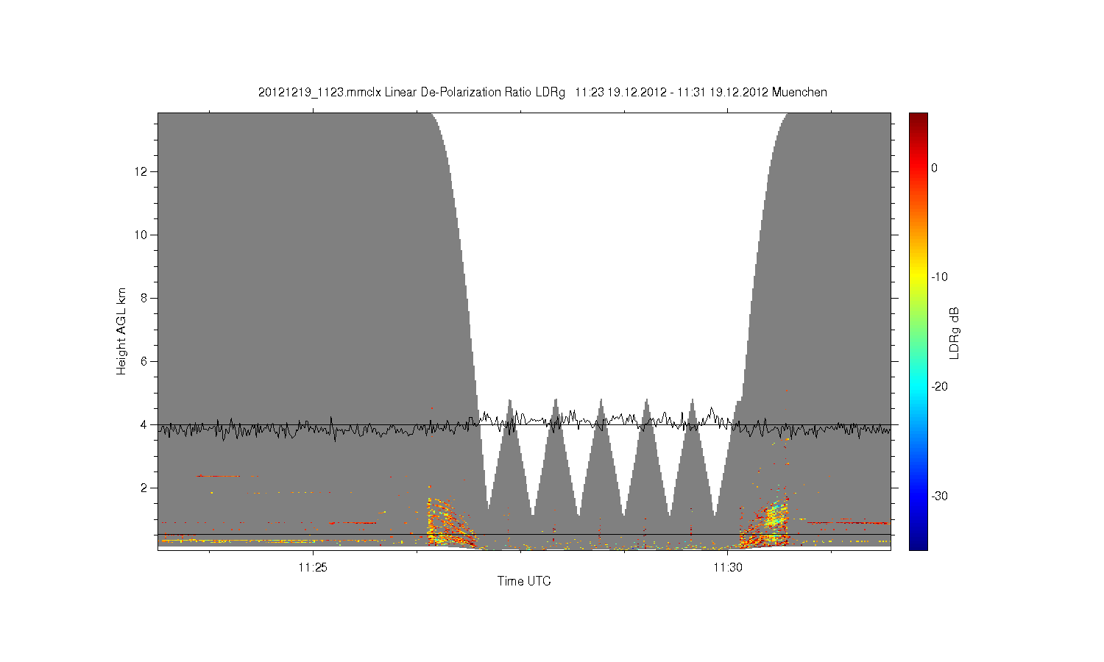Click the height axis label '6'

[x=144, y=361]
